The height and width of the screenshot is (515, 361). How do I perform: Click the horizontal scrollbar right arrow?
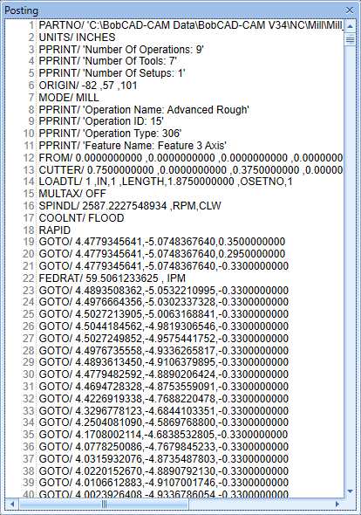pyautogui.click(x=337, y=504)
